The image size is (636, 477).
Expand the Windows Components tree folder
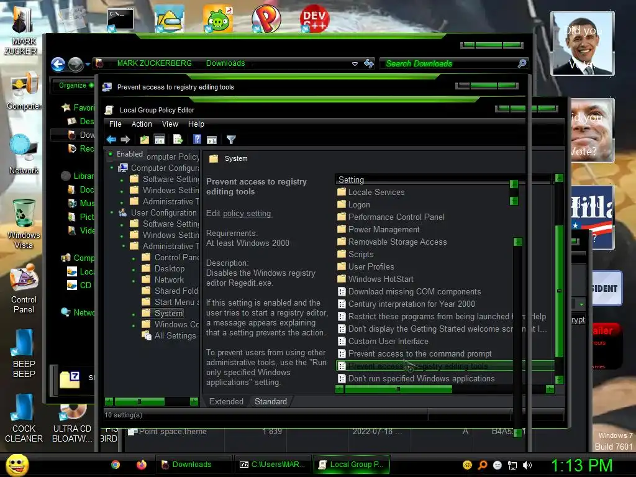click(134, 325)
